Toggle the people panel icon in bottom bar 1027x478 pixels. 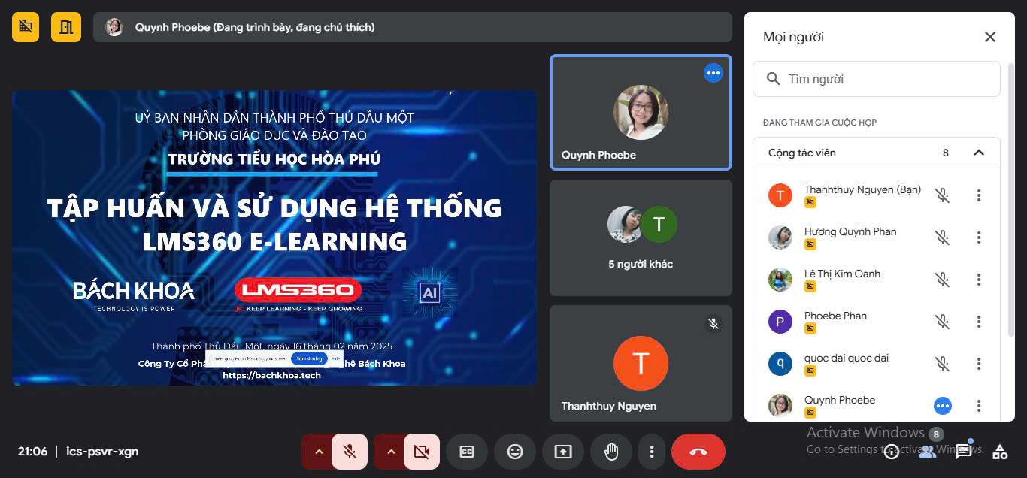click(928, 452)
